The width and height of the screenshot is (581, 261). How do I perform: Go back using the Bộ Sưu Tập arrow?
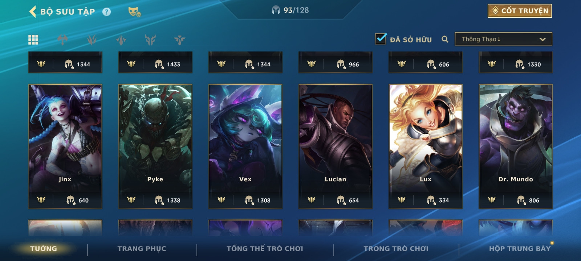pyautogui.click(x=33, y=12)
